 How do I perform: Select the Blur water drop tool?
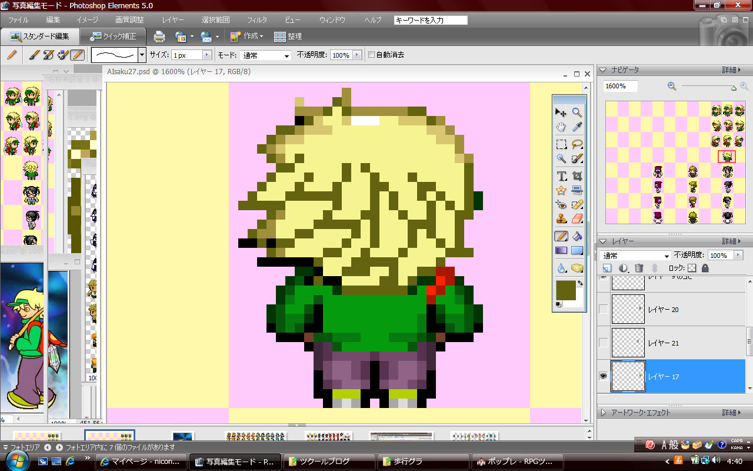tap(561, 268)
